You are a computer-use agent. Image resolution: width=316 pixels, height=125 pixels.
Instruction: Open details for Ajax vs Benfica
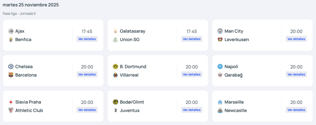click(87, 39)
